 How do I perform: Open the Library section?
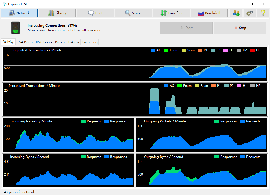click(x=57, y=13)
